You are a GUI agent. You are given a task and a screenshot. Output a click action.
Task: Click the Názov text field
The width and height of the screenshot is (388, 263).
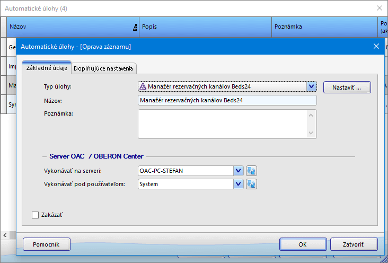227,100
